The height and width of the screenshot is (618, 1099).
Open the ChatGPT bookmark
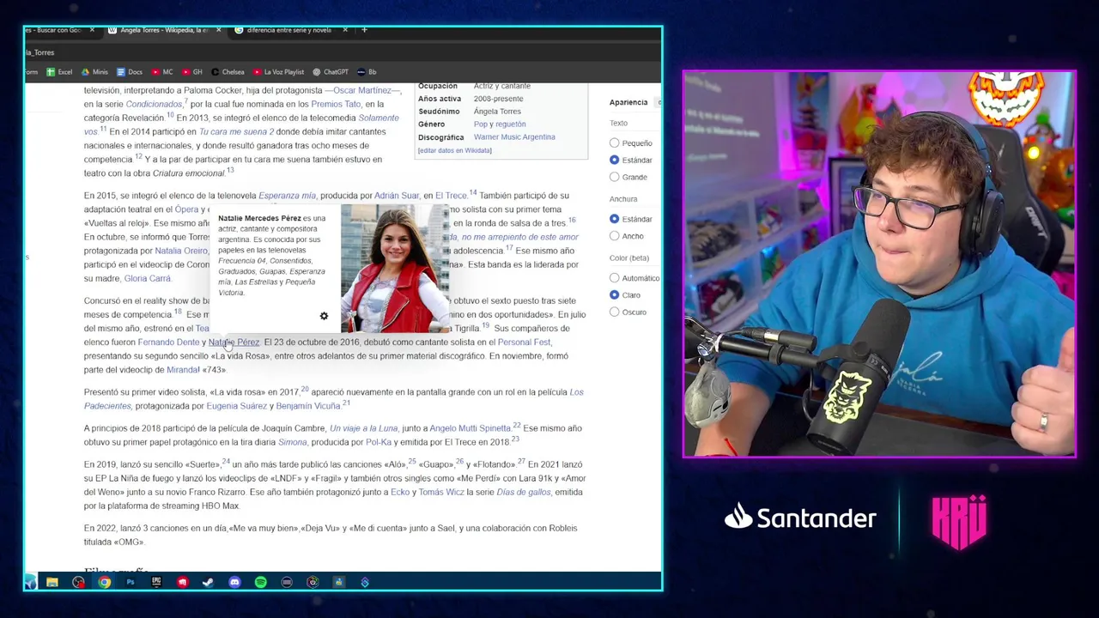(x=331, y=72)
